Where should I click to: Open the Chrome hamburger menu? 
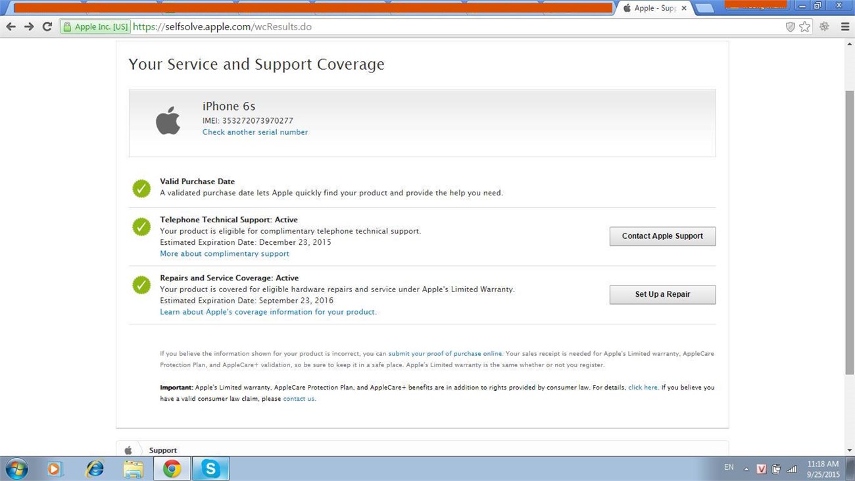(x=845, y=27)
